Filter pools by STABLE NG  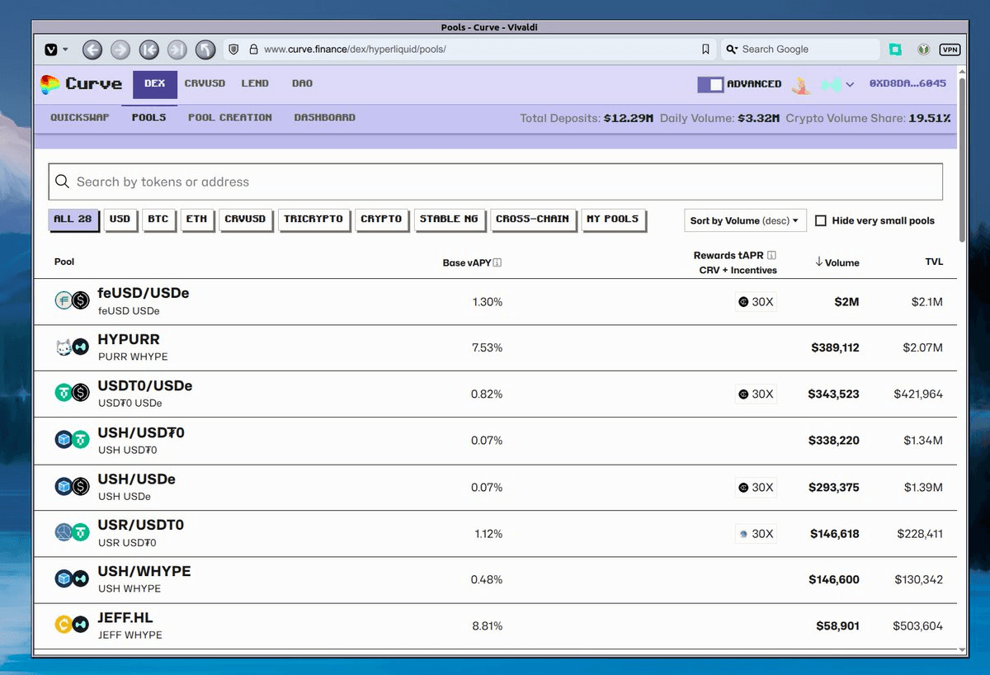pyautogui.click(x=450, y=219)
